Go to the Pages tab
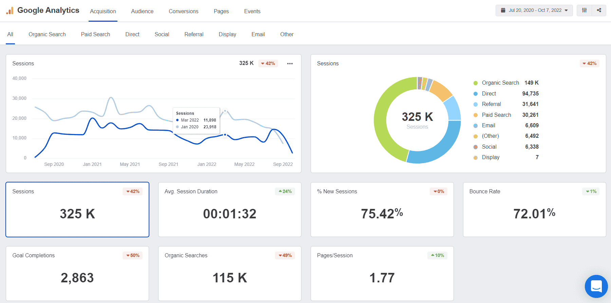 (221, 11)
